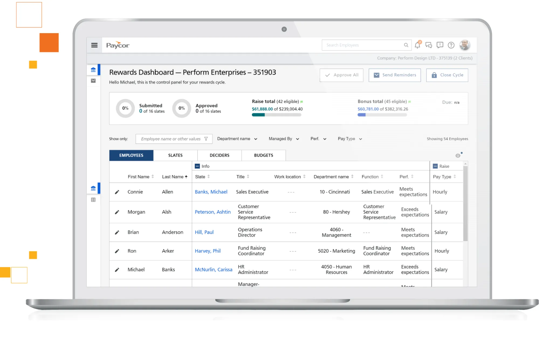The height and width of the screenshot is (338, 539).
Task: Click the Raise total progress bar
Action: pyautogui.click(x=276, y=115)
